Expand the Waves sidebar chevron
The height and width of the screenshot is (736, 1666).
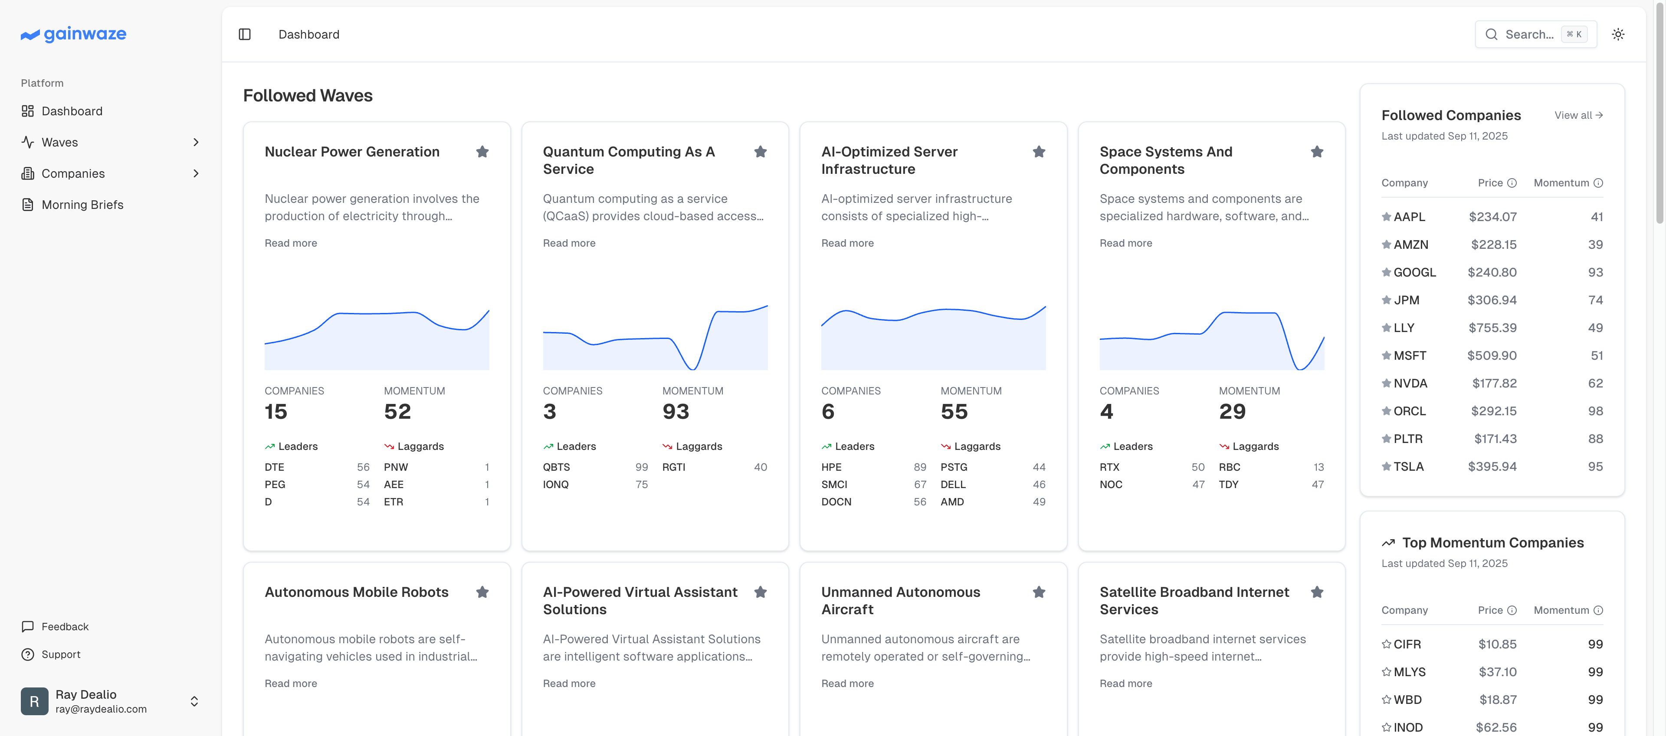196,142
